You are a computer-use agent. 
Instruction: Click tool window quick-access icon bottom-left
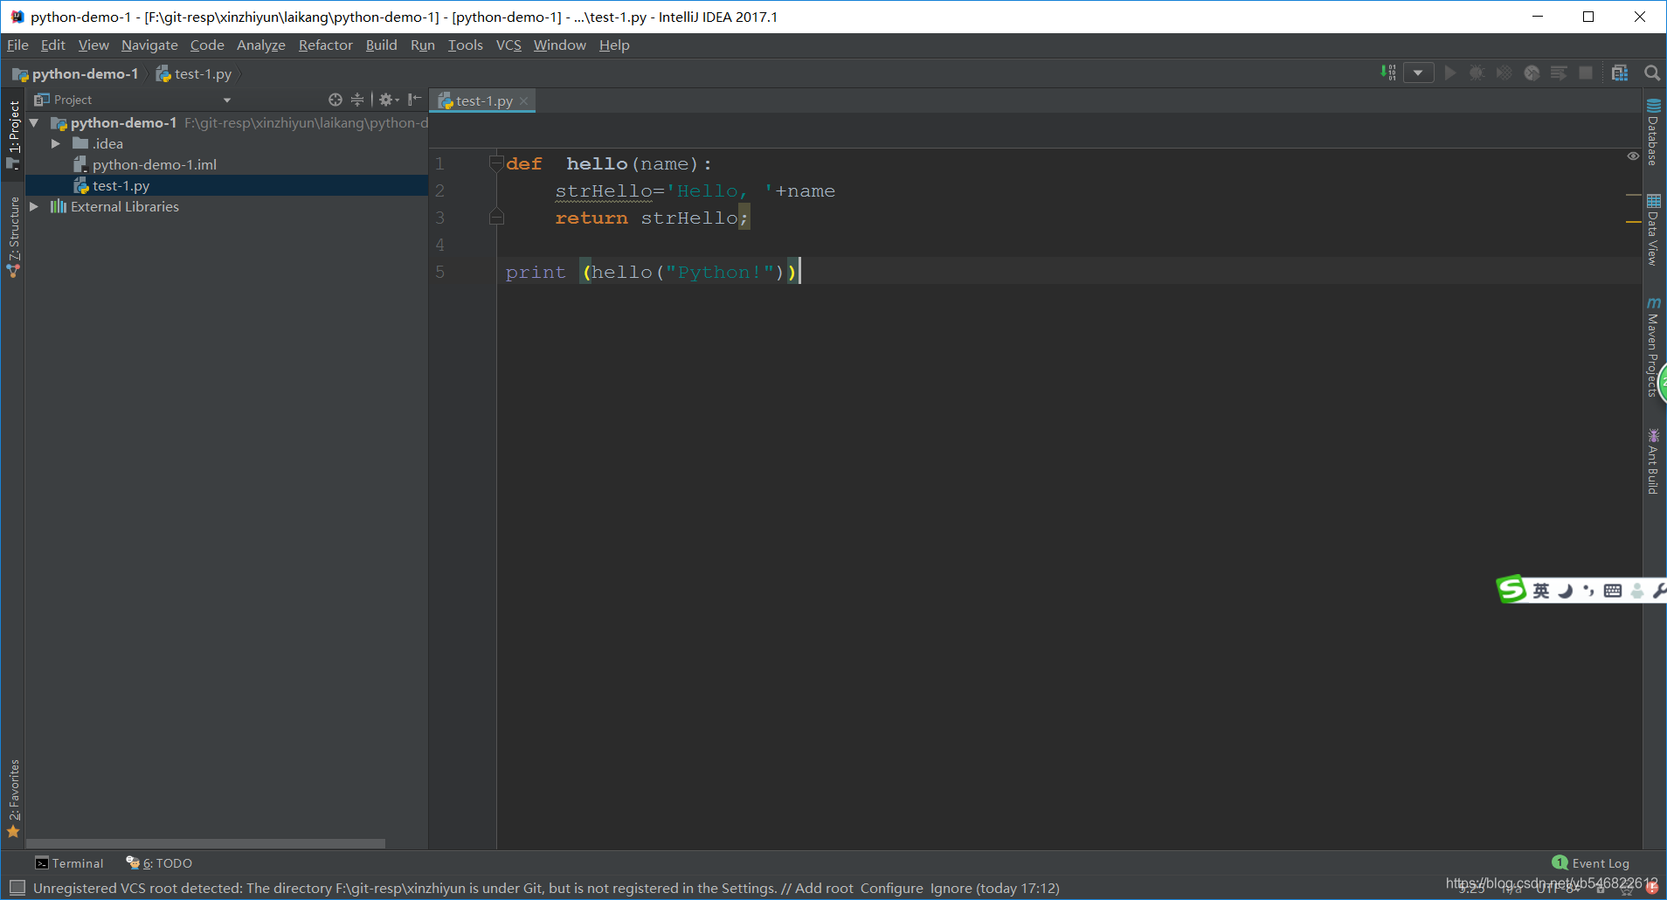click(x=17, y=888)
